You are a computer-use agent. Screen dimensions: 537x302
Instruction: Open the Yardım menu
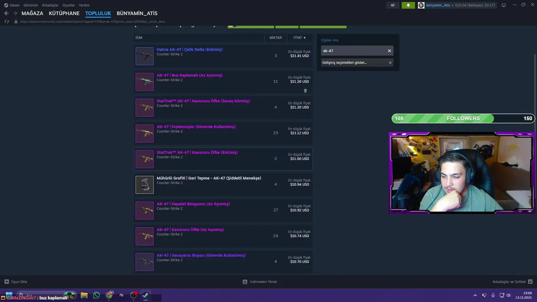pyautogui.click(x=84, y=5)
